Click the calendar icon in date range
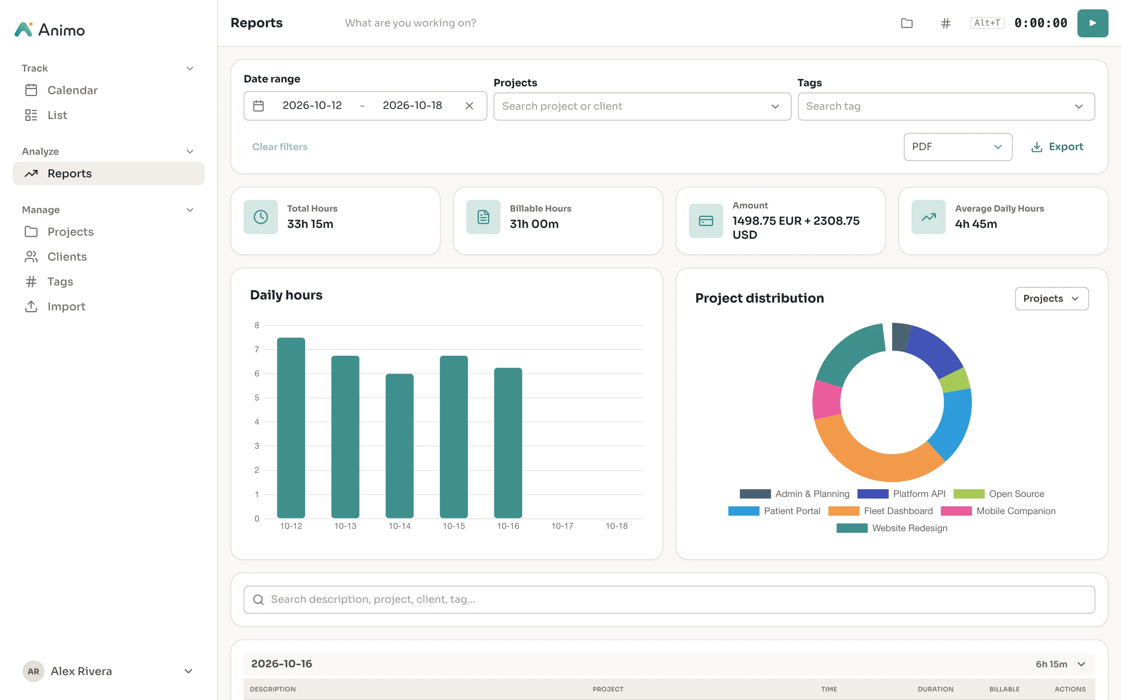 [x=258, y=106]
